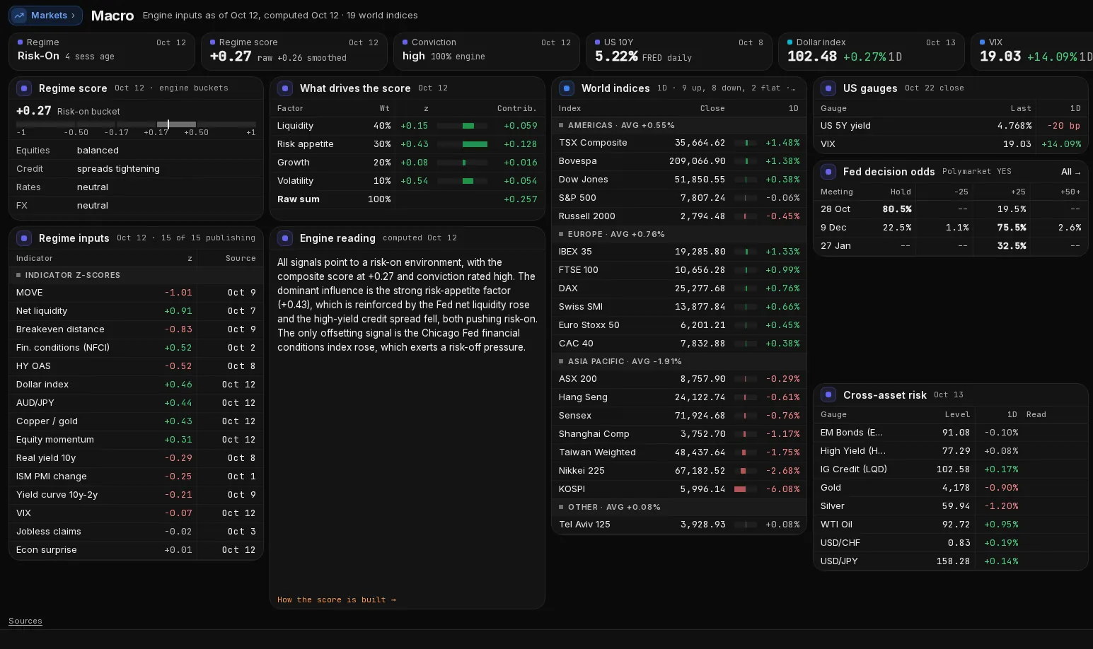Select the Liquidity factor row
Screen dimensions: 1093x649
(x=407, y=126)
